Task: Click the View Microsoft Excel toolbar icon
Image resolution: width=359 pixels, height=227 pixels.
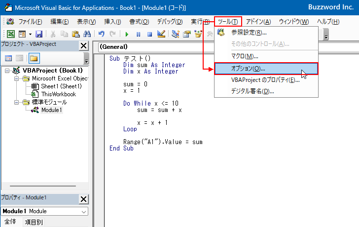Action: click(x=11, y=34)
